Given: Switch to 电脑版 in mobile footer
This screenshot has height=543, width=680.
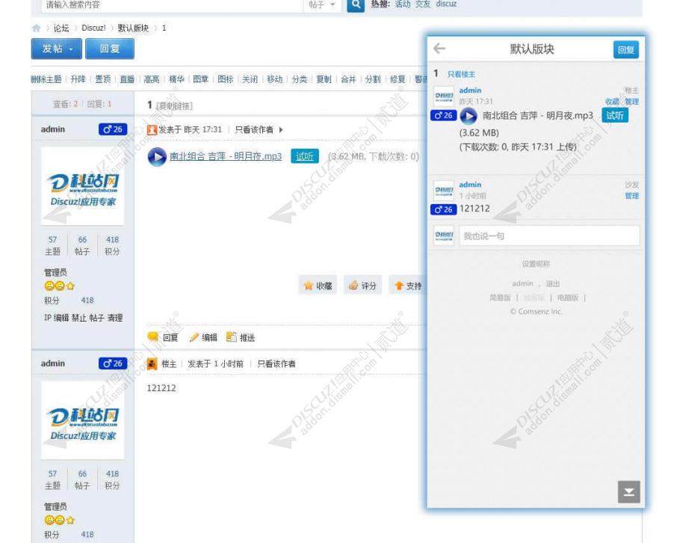Looking at the screenshot, I should 568,298.
